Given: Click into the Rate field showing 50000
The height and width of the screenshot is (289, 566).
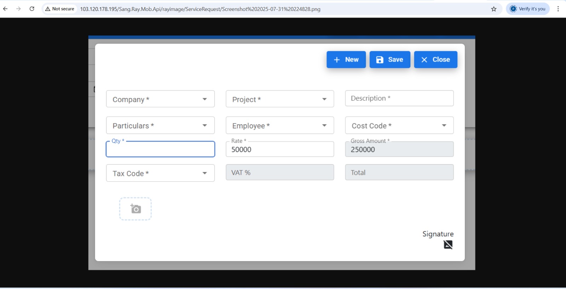Looking at the screenshot, I should tap(279, 149).
